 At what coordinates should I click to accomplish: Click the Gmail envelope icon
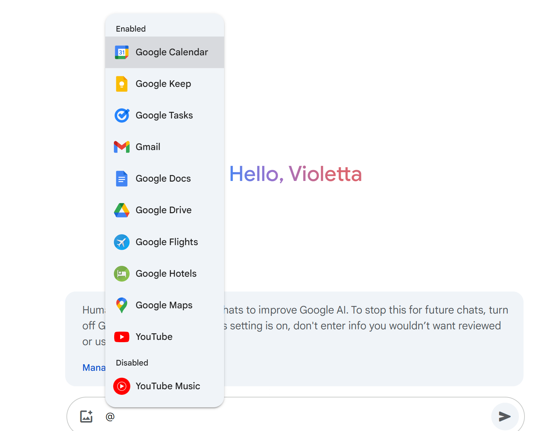[122, 147]
